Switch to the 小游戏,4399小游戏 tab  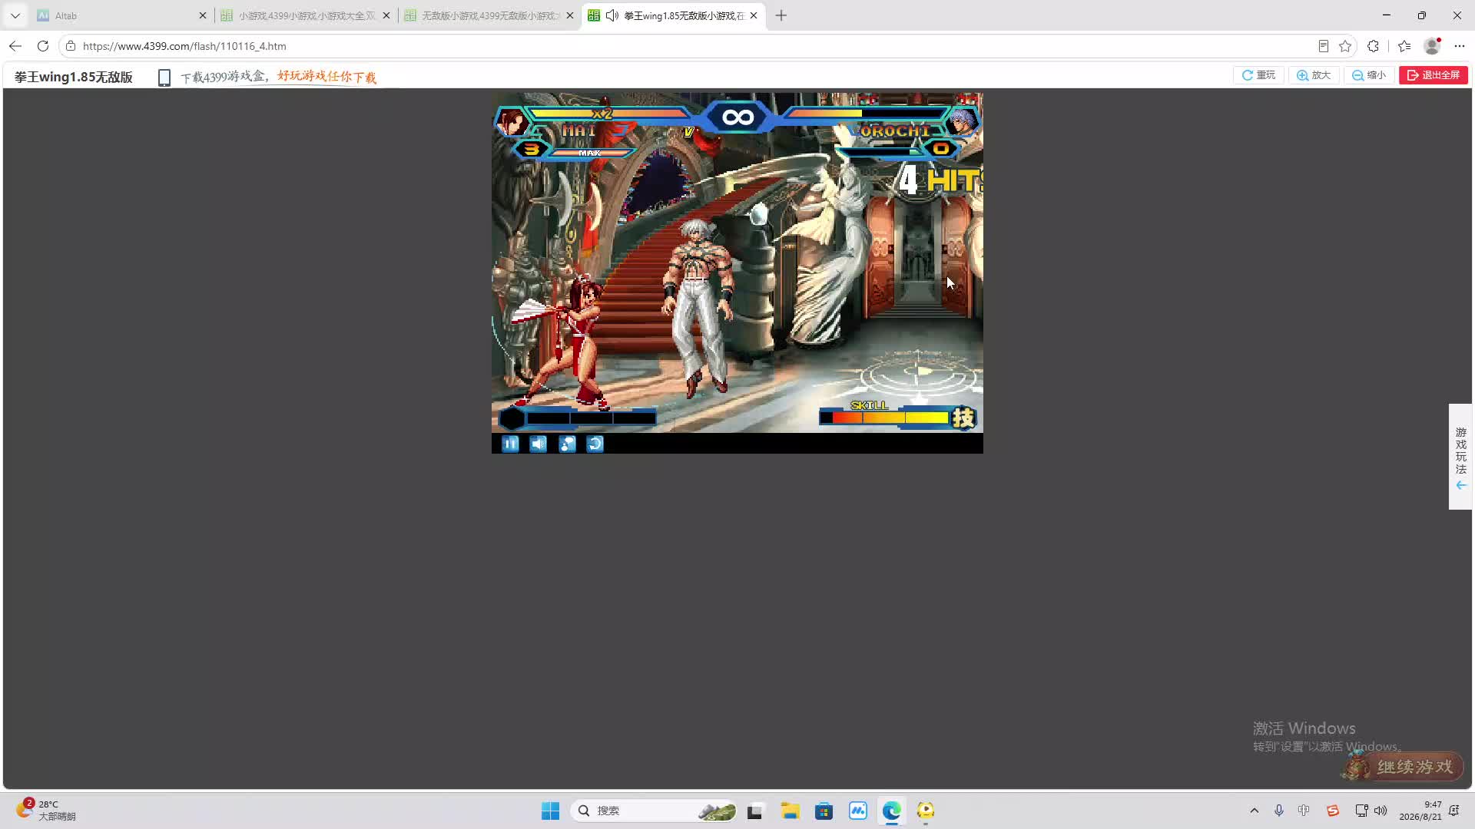pyautogui.click(x=306, y=15)
